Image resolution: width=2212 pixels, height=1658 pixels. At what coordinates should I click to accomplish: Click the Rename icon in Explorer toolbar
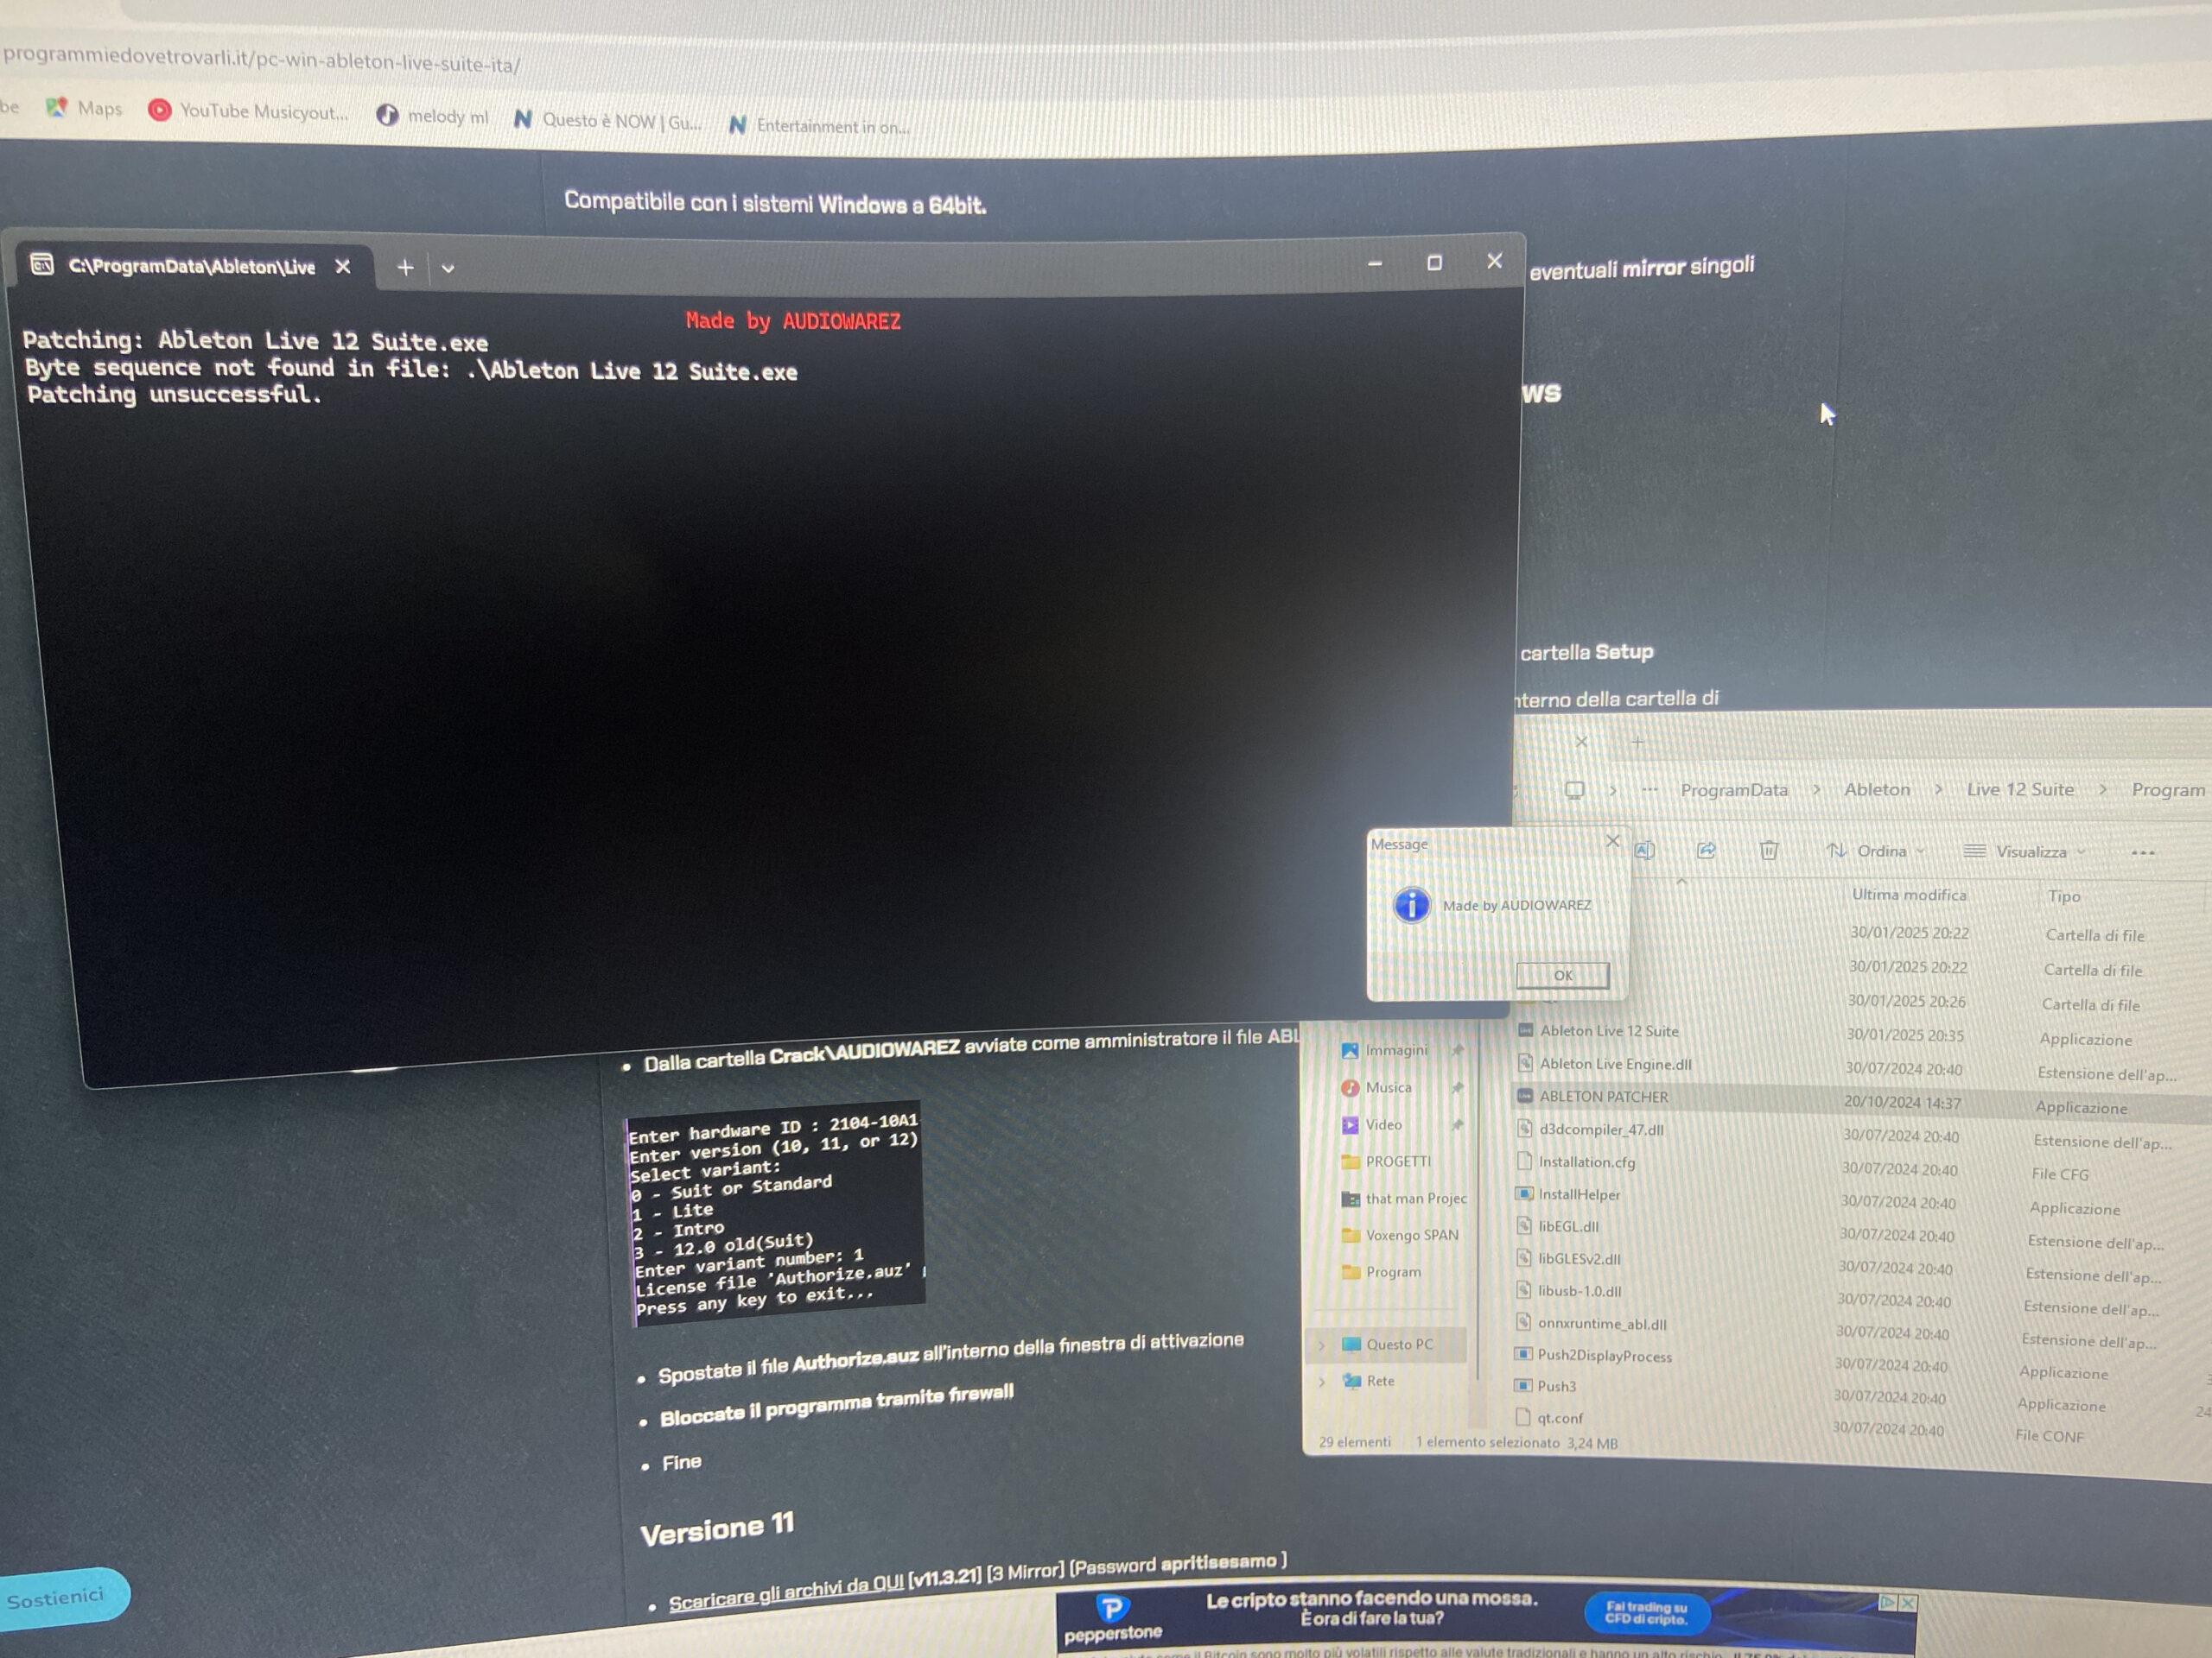1644,851
